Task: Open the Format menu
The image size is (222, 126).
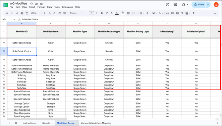Action: 41,7
